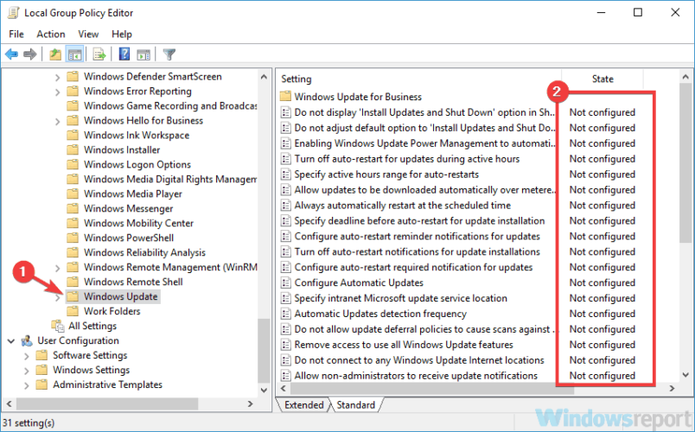Select Windows Reliability Analysis tree item
The width and height of the screenshot is (695, 432).
tap(144, 252)
